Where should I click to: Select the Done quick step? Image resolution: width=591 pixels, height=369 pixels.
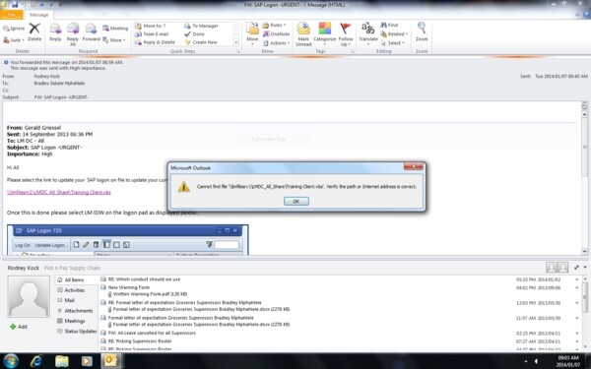(x=194, y=33)
